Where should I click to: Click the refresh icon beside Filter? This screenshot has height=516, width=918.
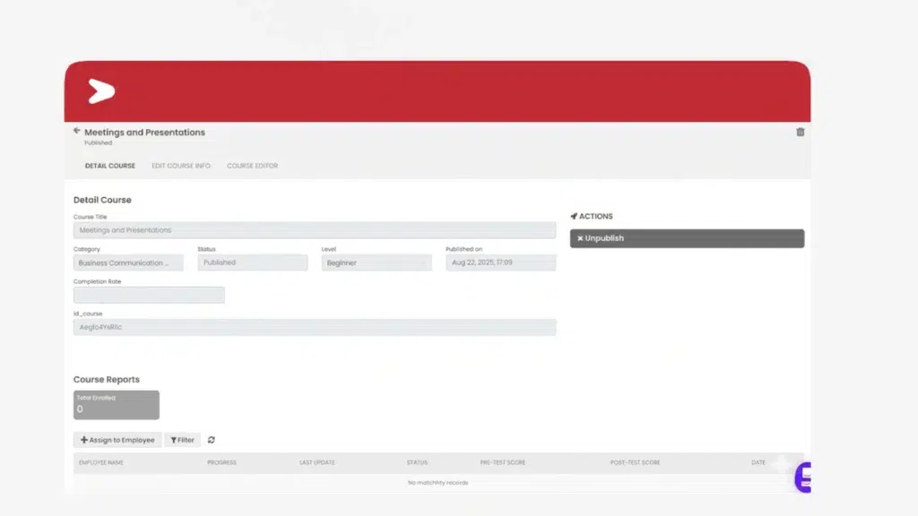click(x=212, y=440)
